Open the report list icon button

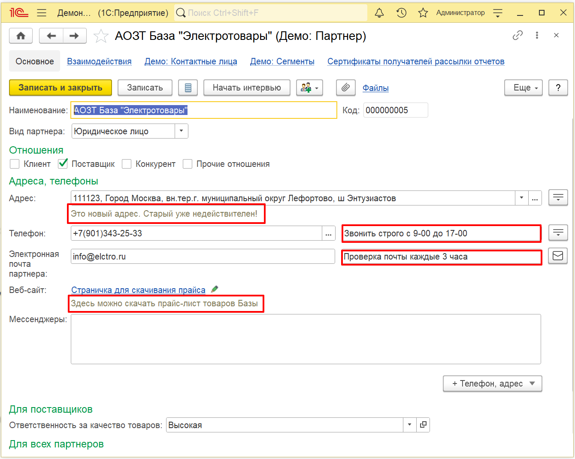(x=188, y=88)
